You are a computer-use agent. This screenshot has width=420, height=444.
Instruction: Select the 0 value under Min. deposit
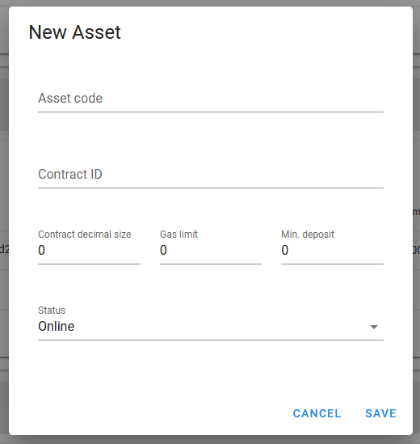click(285, 251)
